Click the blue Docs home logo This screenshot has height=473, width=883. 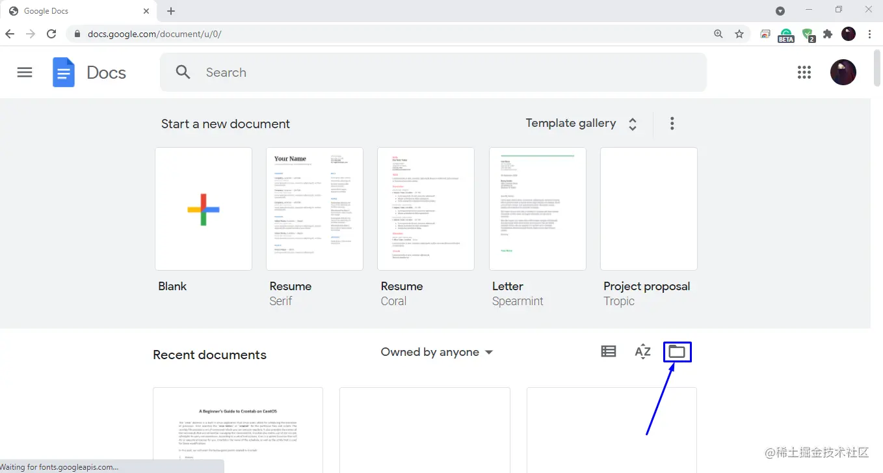[x=64, y=72]
